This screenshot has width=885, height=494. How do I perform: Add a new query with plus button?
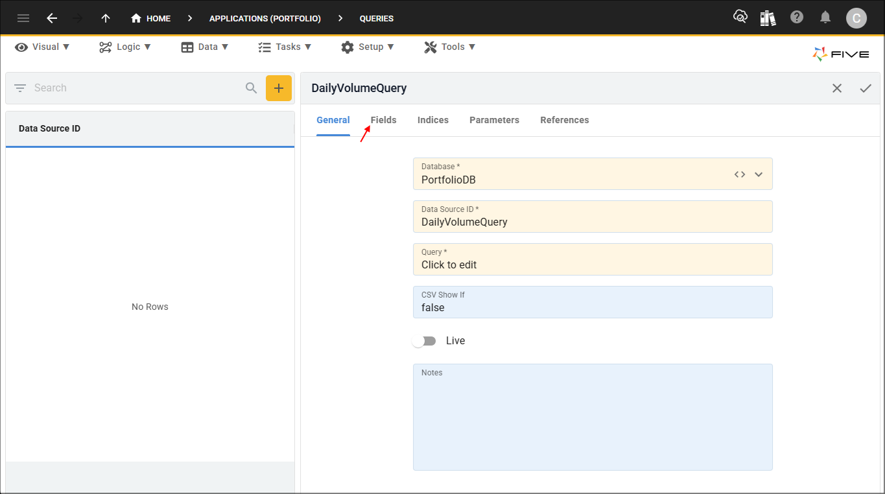point(279,88)
